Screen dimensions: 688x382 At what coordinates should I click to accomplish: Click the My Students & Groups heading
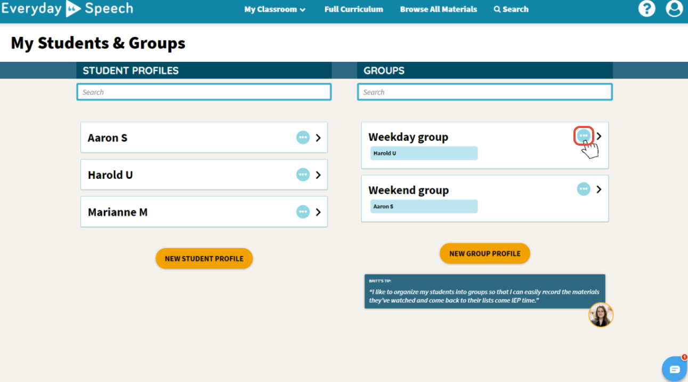(x=98, y=43)
